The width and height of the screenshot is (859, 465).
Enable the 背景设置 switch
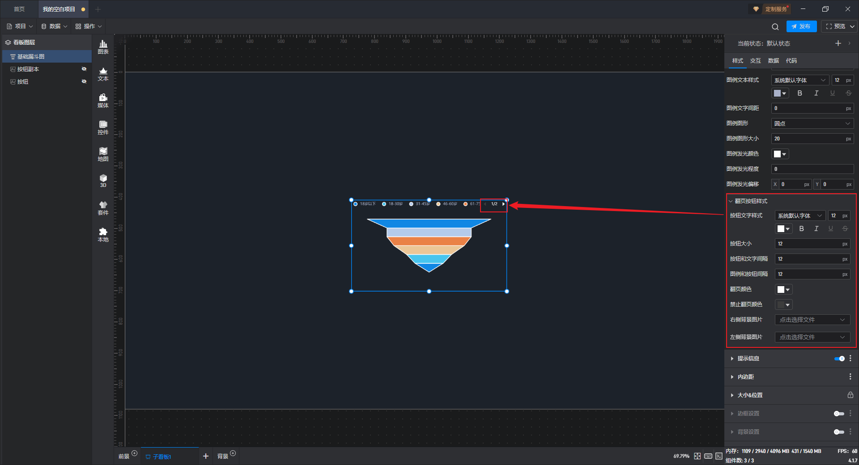[x=839, y=432]
